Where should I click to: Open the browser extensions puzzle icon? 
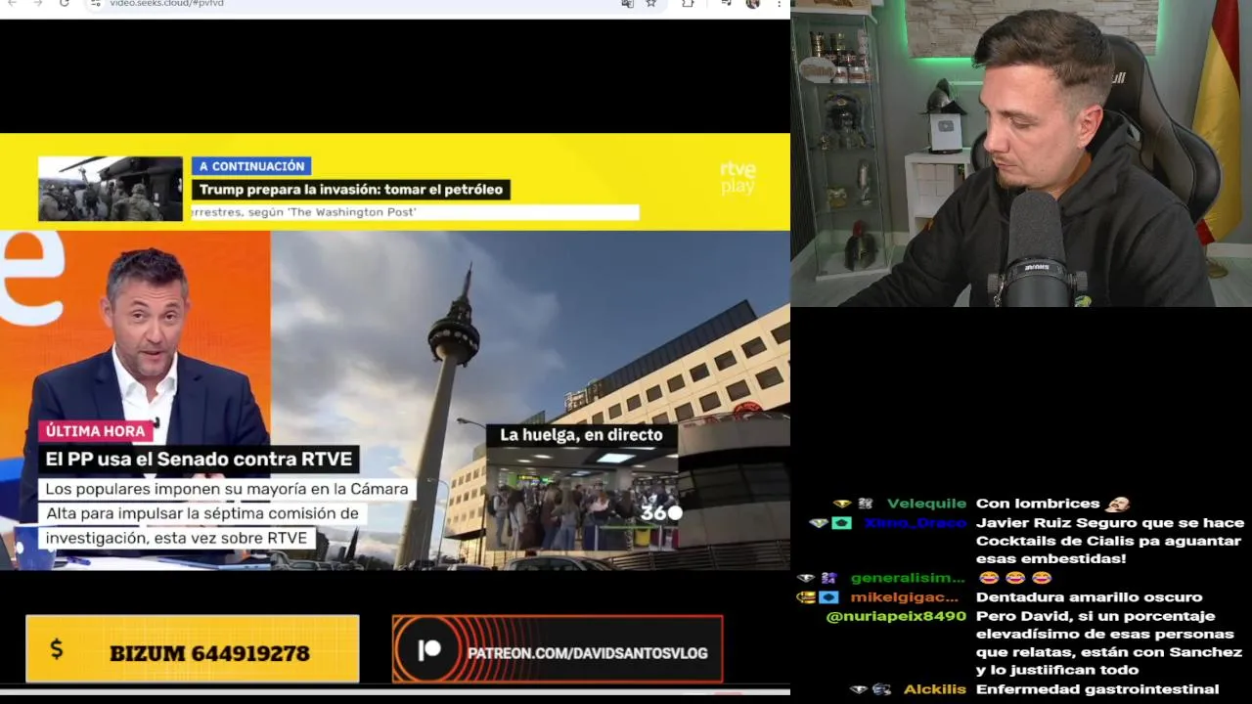click(x=688, y=3)
